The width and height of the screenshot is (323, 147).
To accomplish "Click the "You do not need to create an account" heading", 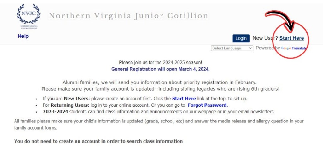I will pos(98,141).
